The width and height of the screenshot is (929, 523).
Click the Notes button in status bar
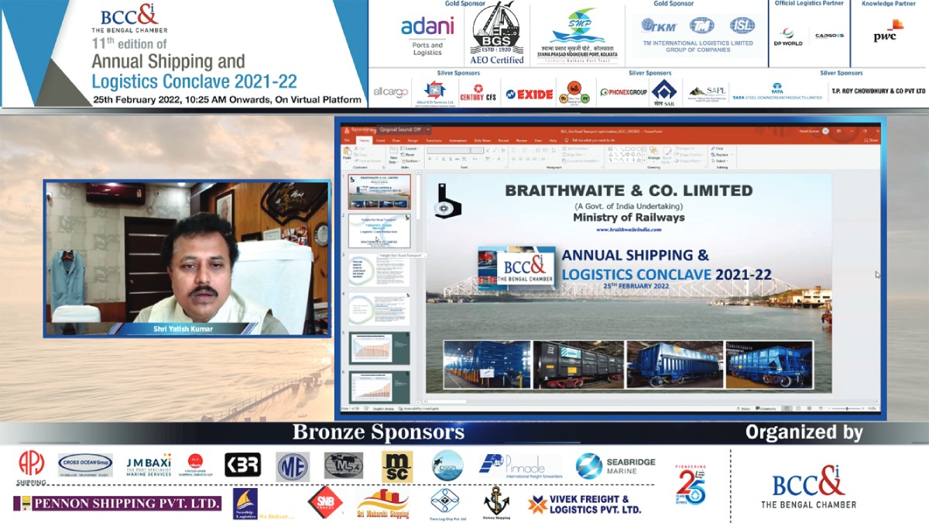pyautogui.click(x=743, y=408)
